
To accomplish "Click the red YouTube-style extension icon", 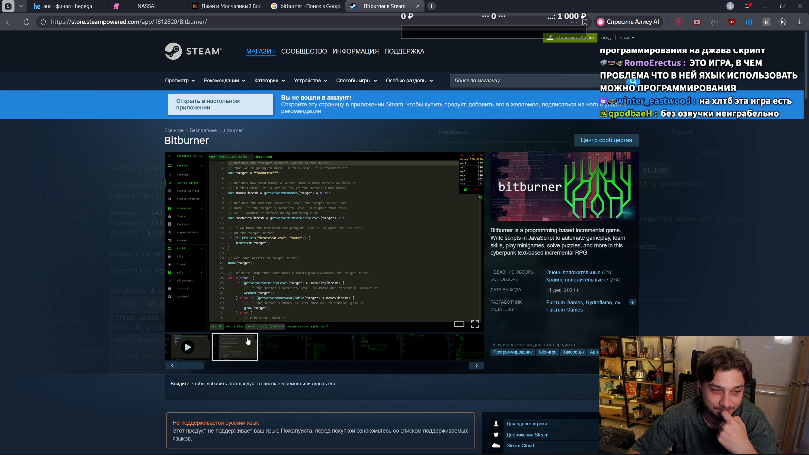I will [697, 22].
